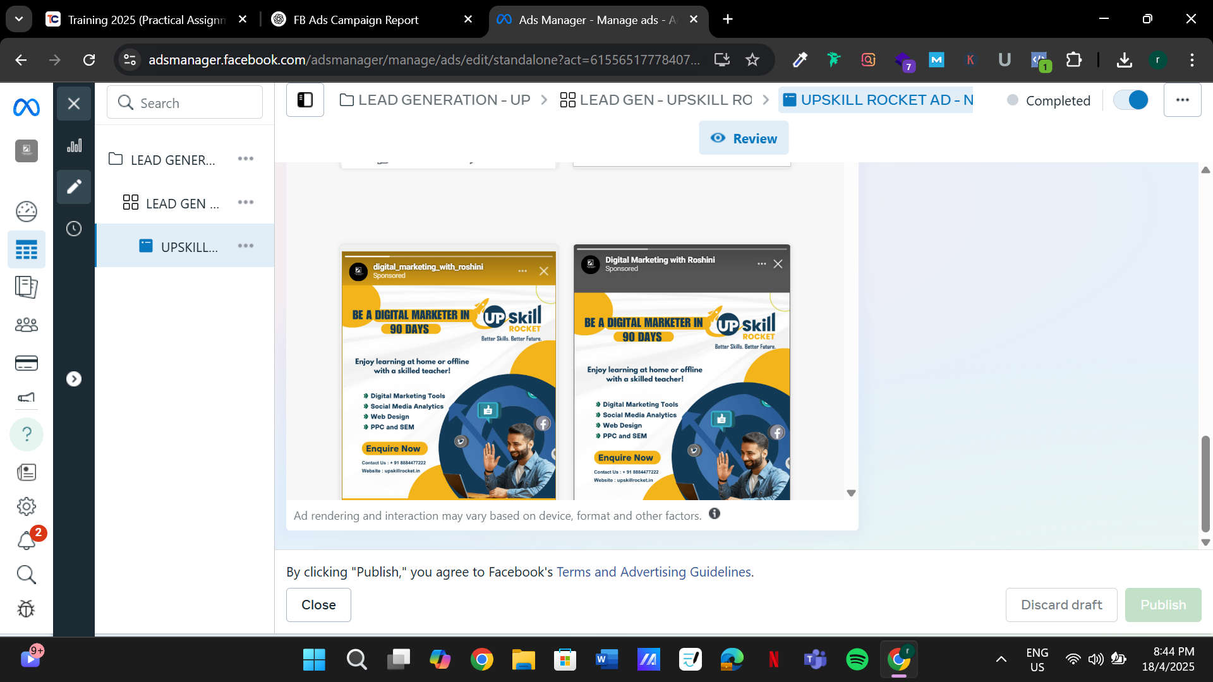
Task: Switch to FB Ads Campaign Report tab
Action: [x=356, y=20]
